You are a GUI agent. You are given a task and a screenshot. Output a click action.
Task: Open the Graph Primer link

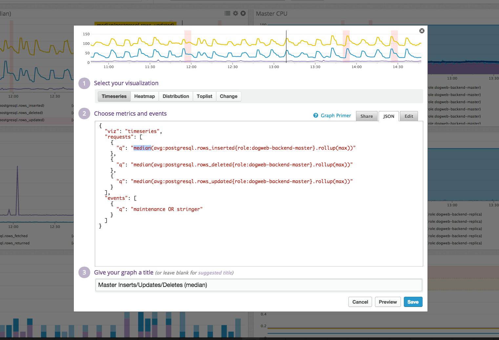(336, 116)
